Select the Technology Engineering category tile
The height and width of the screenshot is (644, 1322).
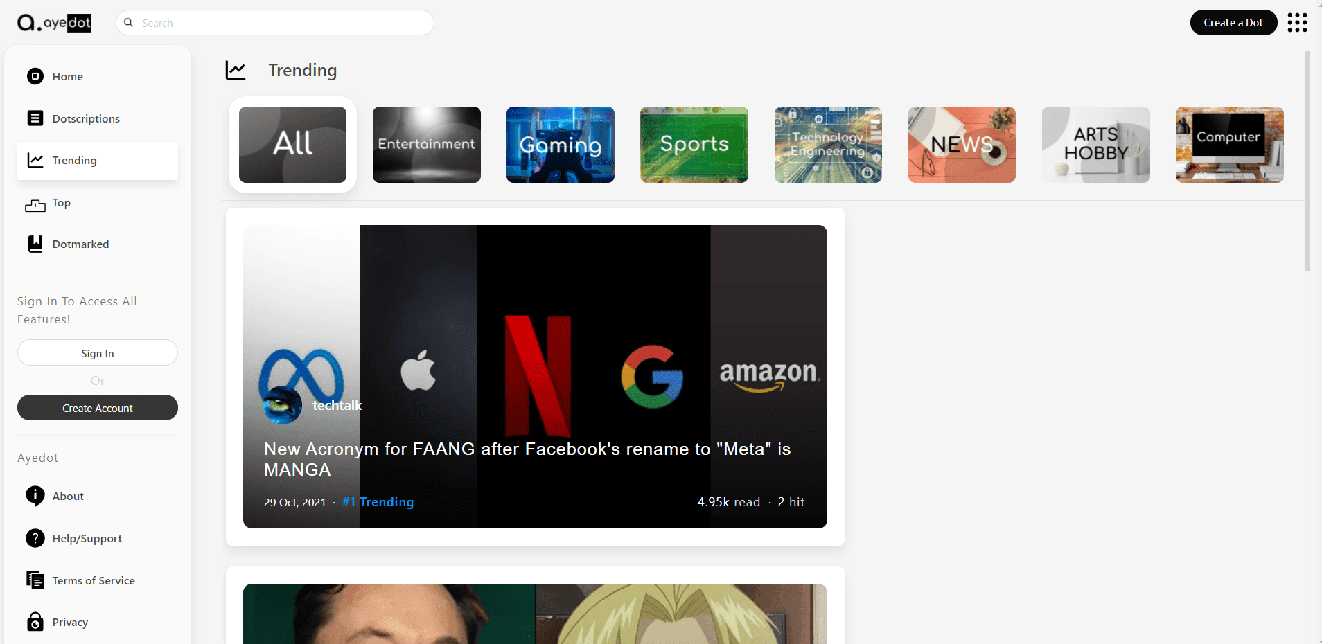click(828, 145)
